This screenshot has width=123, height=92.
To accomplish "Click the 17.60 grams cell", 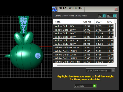I will 88,62.
